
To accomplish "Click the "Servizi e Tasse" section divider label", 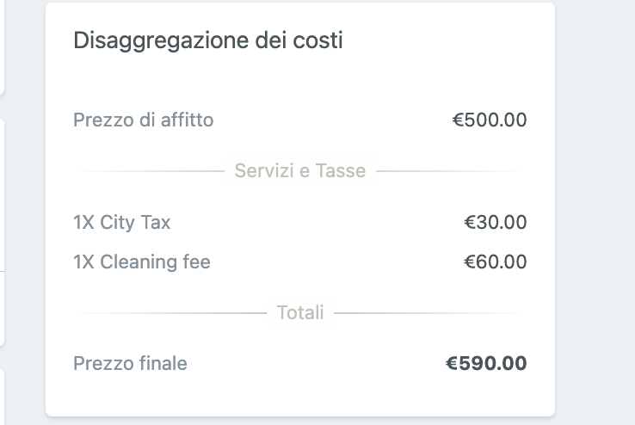I will point(299,171).
